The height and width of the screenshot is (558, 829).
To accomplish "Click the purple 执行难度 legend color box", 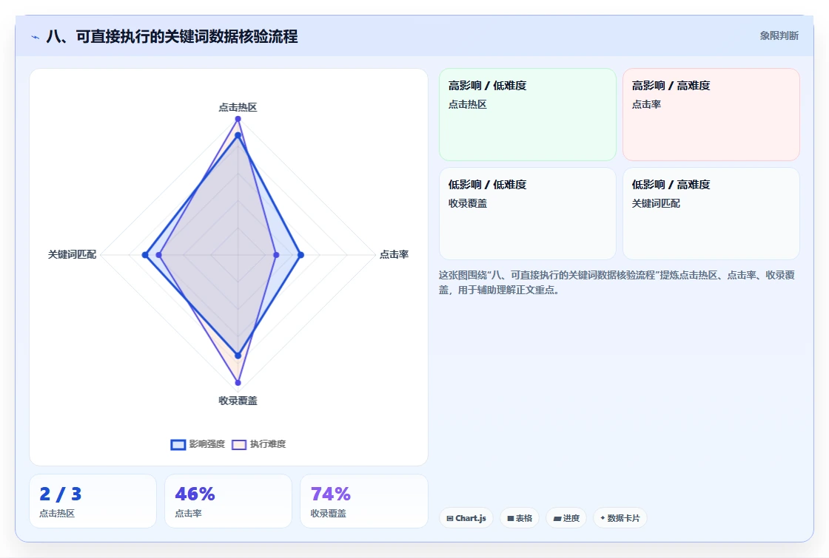I will pyautogui.click(x=239, y=444).
